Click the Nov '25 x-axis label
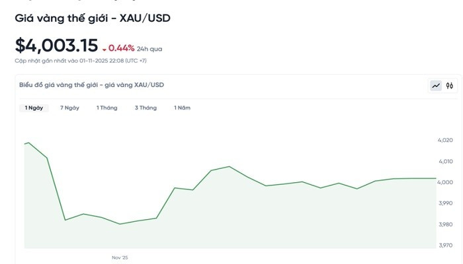The width and height of the screenshot is (463, 264). (120, 257)
